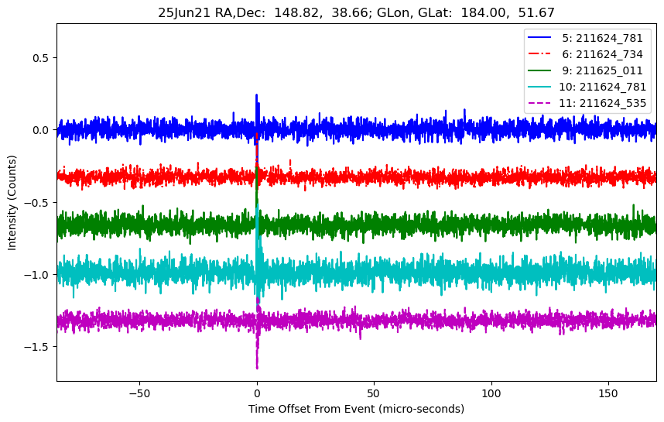Click y-axis tick label 0.5
The height and width of the screenshot is (422, 664).
[x=41, y=58]
